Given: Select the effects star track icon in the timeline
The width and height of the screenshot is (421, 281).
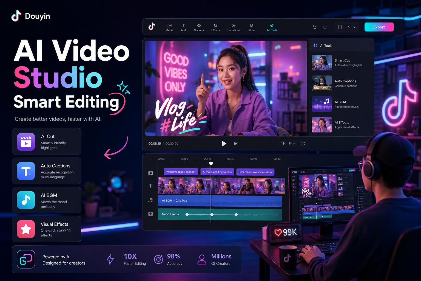Looking at the screenshot, I should click(150, 214).
